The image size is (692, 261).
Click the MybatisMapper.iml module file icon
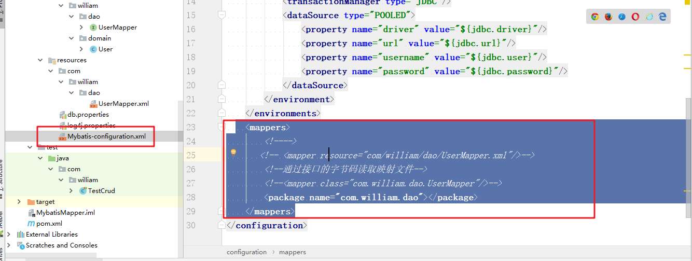tap(31, 213)
